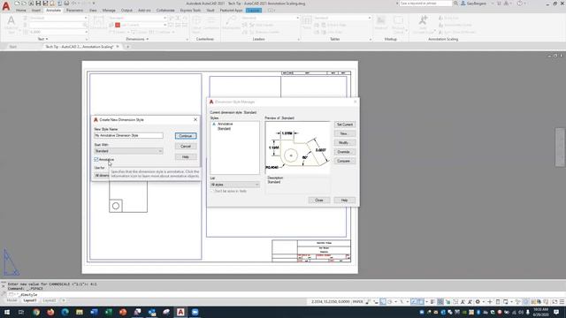Open the AutoCAD application menu
Screen dimensions: 566x318
[x=6, y=6]
